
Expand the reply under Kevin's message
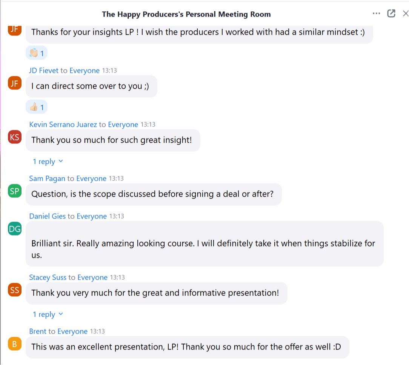(x=48, y=162)
